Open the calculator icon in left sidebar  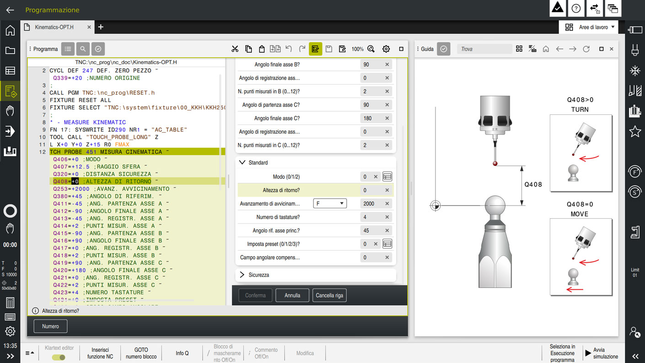(10, 302)
